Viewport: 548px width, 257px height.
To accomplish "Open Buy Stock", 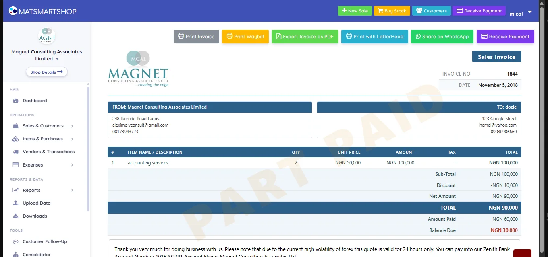I will [392, 11].
